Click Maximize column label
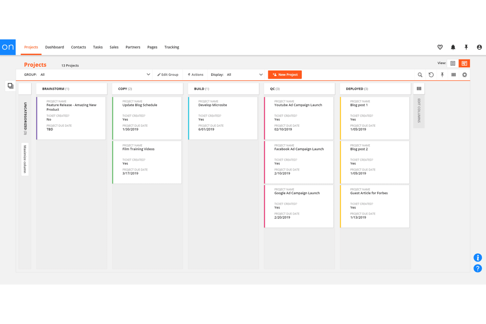Viewport: 486px width, 324px height. pos(25,159)
